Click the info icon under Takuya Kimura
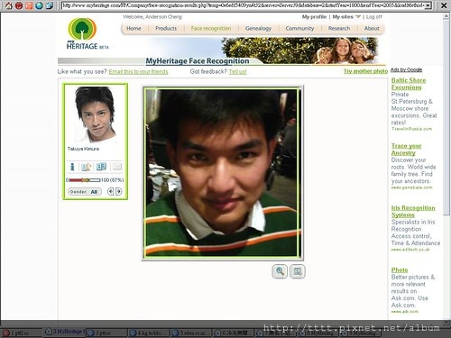Screen dimensions: 451x338 pyautogui.click(x=72, y=167)
